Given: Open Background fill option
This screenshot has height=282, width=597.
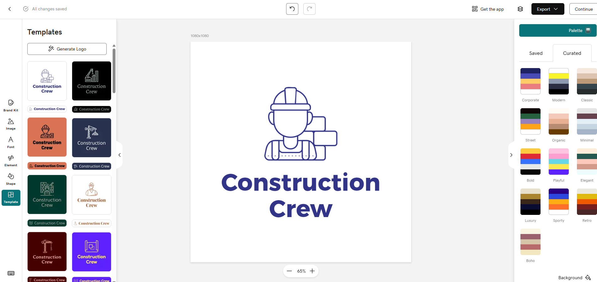Looking at the screenshot, I should click(574, 278).
